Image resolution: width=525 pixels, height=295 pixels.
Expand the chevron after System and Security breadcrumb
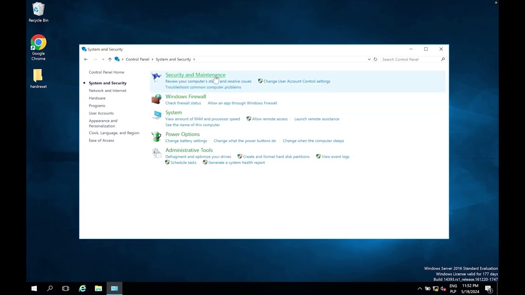coord(194,59)
